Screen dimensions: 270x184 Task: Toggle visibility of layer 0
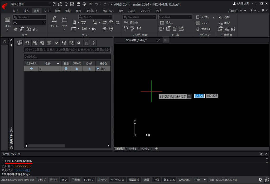click(x=66, y=69)
